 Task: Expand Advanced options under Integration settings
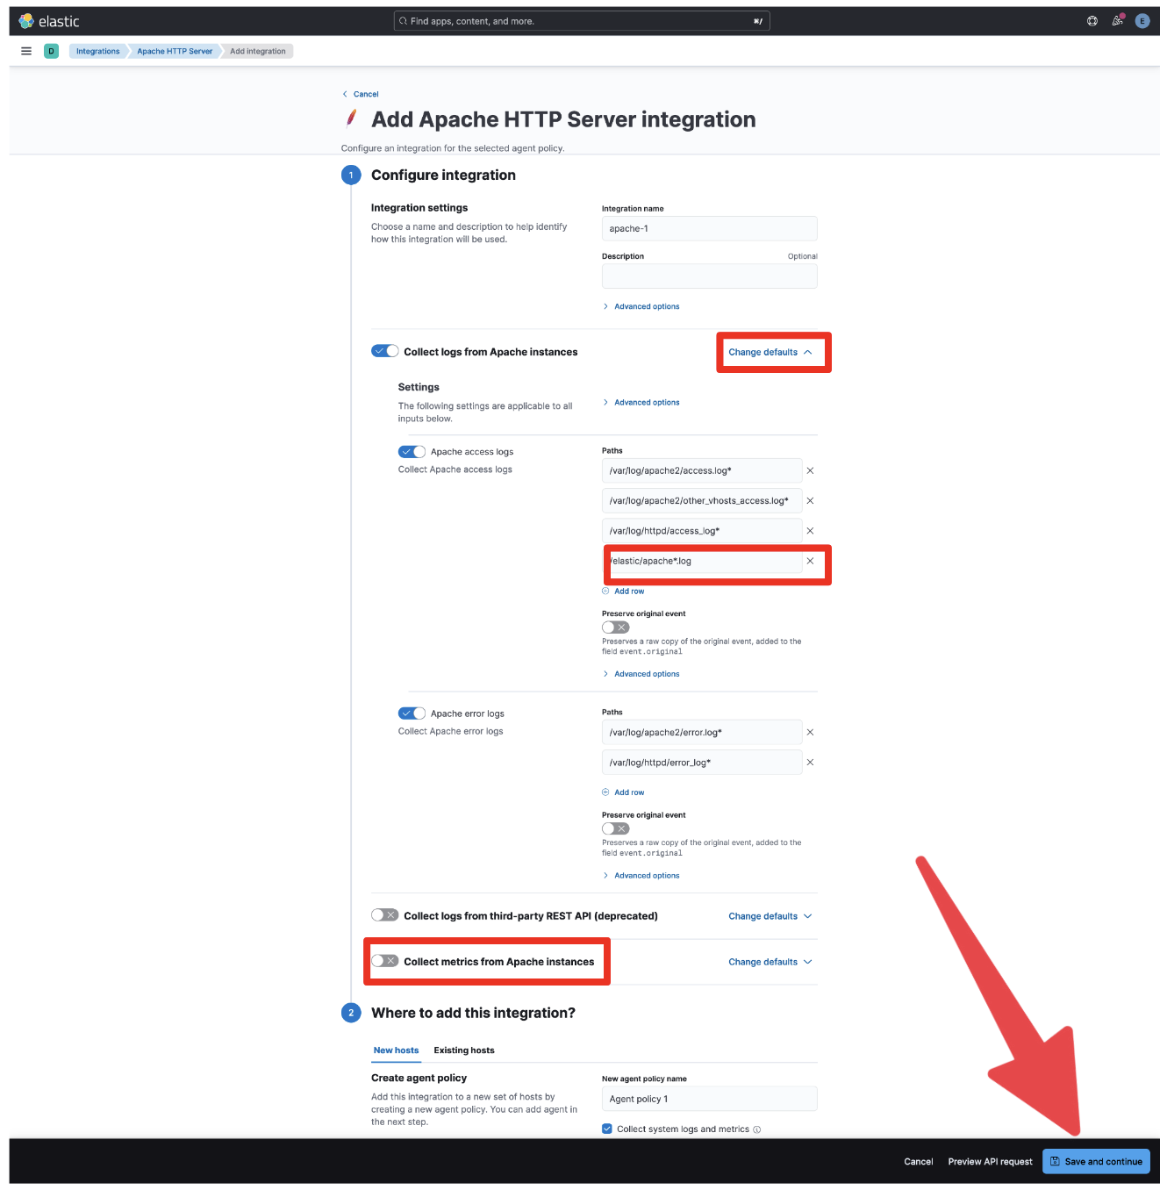click(641, 306)
